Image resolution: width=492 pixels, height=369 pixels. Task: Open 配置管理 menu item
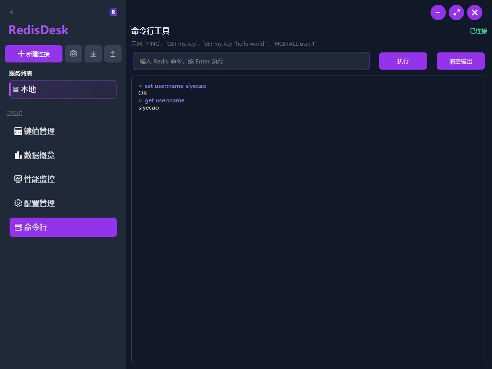(63, 203)
